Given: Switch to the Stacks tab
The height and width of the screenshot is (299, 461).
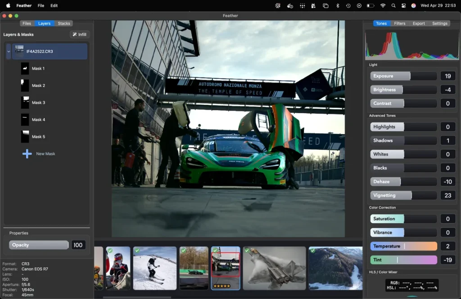Looking at the screenshot, I should tap(64, 23).
